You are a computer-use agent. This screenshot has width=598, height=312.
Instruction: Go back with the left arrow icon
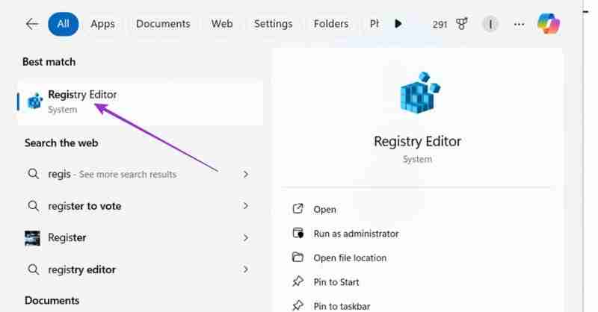(x=32, y=24)
